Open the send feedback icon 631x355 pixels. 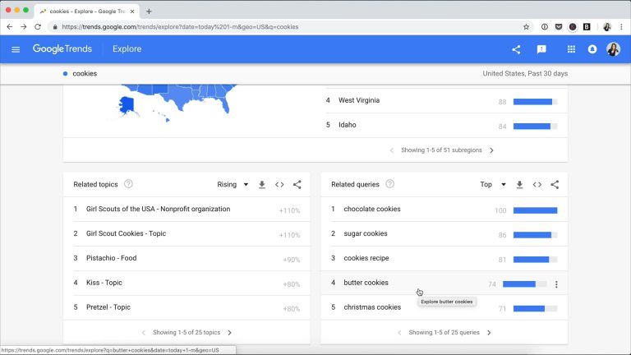[541, 49]
